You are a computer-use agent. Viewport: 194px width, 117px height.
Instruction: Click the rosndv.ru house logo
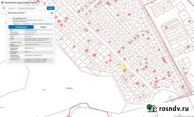[x=152, y=108]
